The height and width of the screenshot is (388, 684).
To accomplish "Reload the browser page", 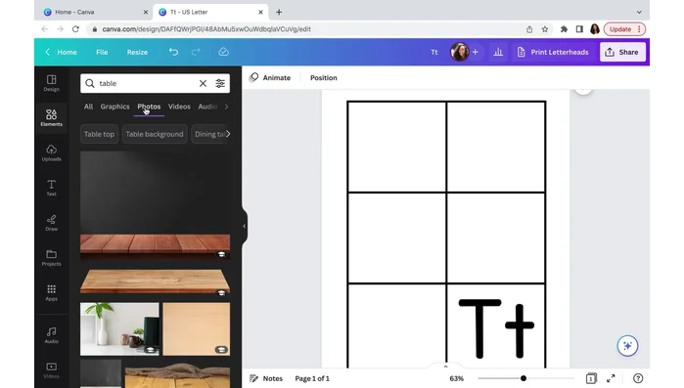I will point(75,29).
